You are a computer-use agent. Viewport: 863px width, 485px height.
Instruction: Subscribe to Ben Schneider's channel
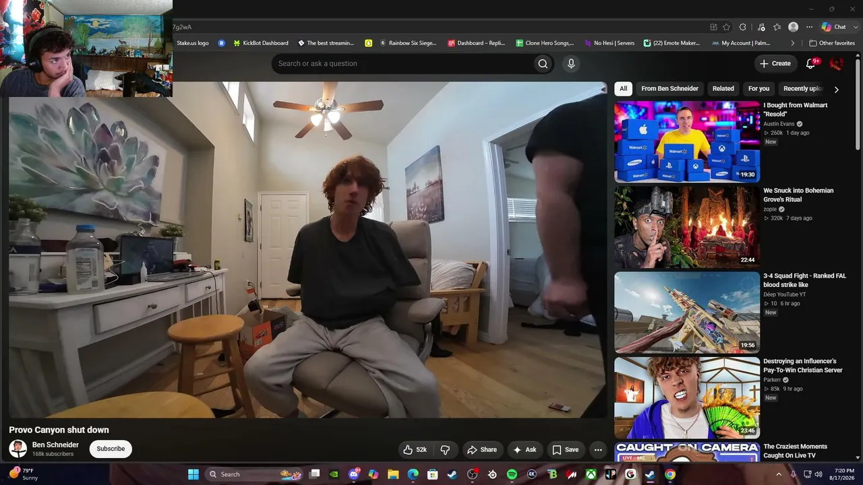click(x=111, y=449)
